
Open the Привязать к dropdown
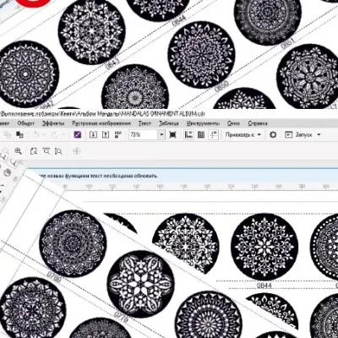pos(243,134)
